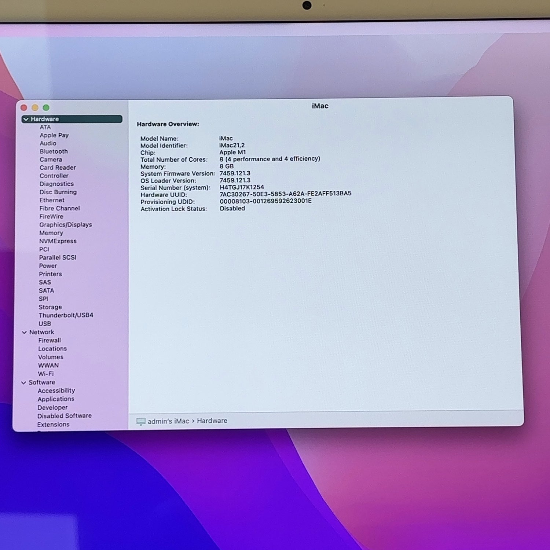Select SAS in the sidebar
This screenshot has height=550, width=550.
click(45, 282)
